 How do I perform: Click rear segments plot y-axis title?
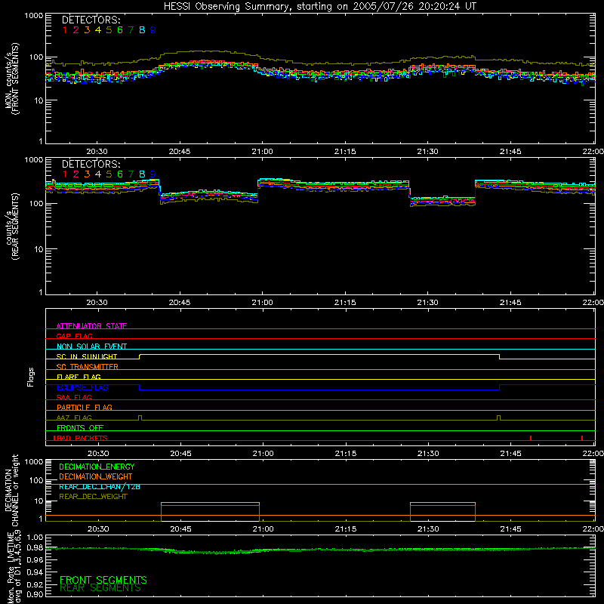(12, 226)
